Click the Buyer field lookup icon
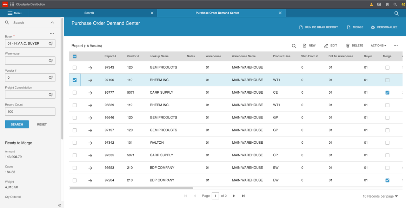 tap(51, 43)
